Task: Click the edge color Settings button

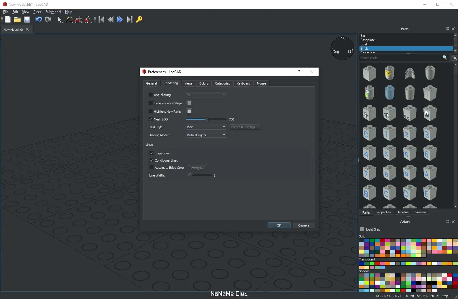Action: [x=197, y=168]
